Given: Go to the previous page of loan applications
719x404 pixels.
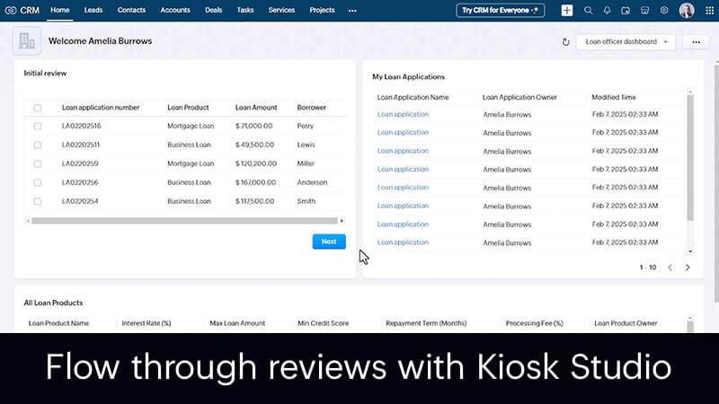Looking at the screenshot, I should pyautogui.click(x=670, y=268).
